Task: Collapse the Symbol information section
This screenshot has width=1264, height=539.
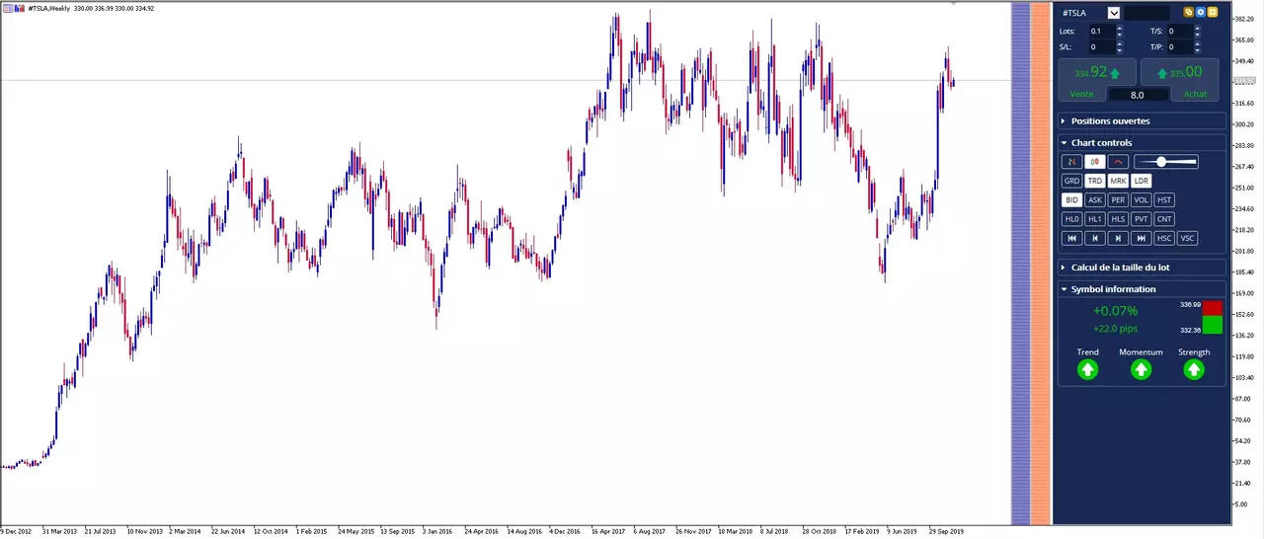Action: coord(1142,289)
